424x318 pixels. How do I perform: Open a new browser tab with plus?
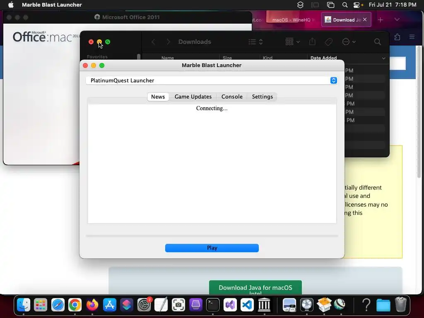380,20
